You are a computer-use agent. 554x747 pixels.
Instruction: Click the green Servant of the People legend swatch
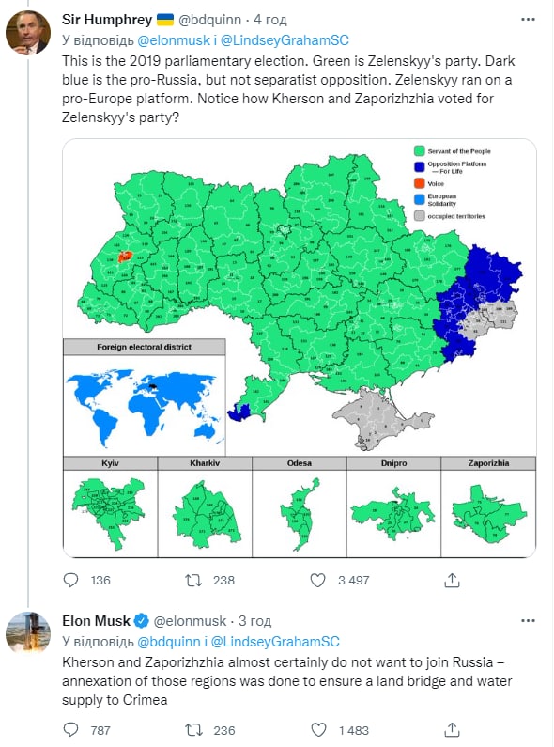point(420,151)
